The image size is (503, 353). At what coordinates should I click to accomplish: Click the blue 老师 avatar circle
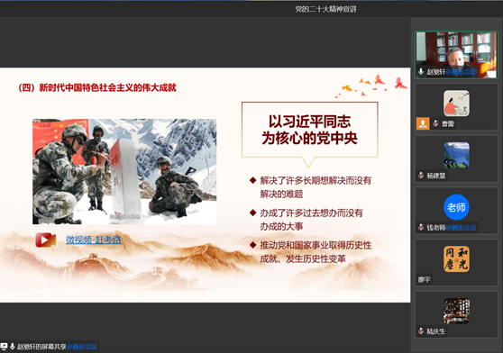[456, 207]
